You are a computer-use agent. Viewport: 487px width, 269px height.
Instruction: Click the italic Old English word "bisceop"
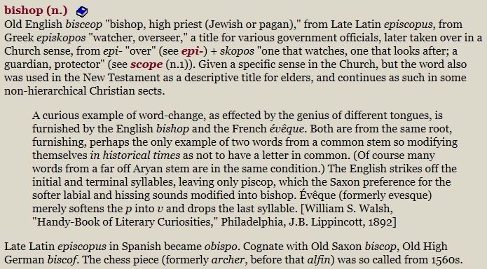pos(83,25)
